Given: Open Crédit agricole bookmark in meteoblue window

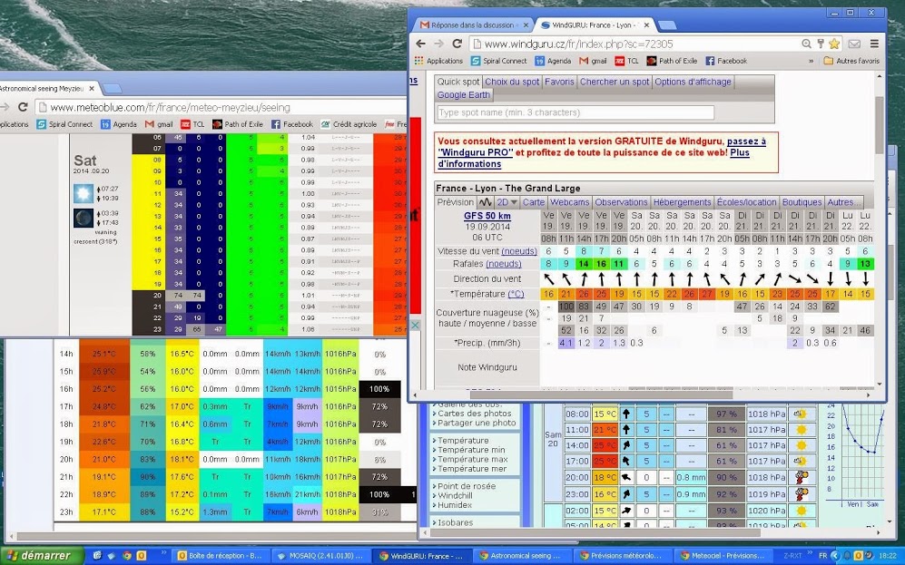Looking at the screenshot, I should click(x=349, y=124).
